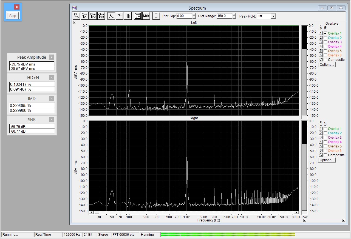Click the Hanning window status field
Image resolution: width=351 pixels, height=239 pixels.
[x=150, y=235]
